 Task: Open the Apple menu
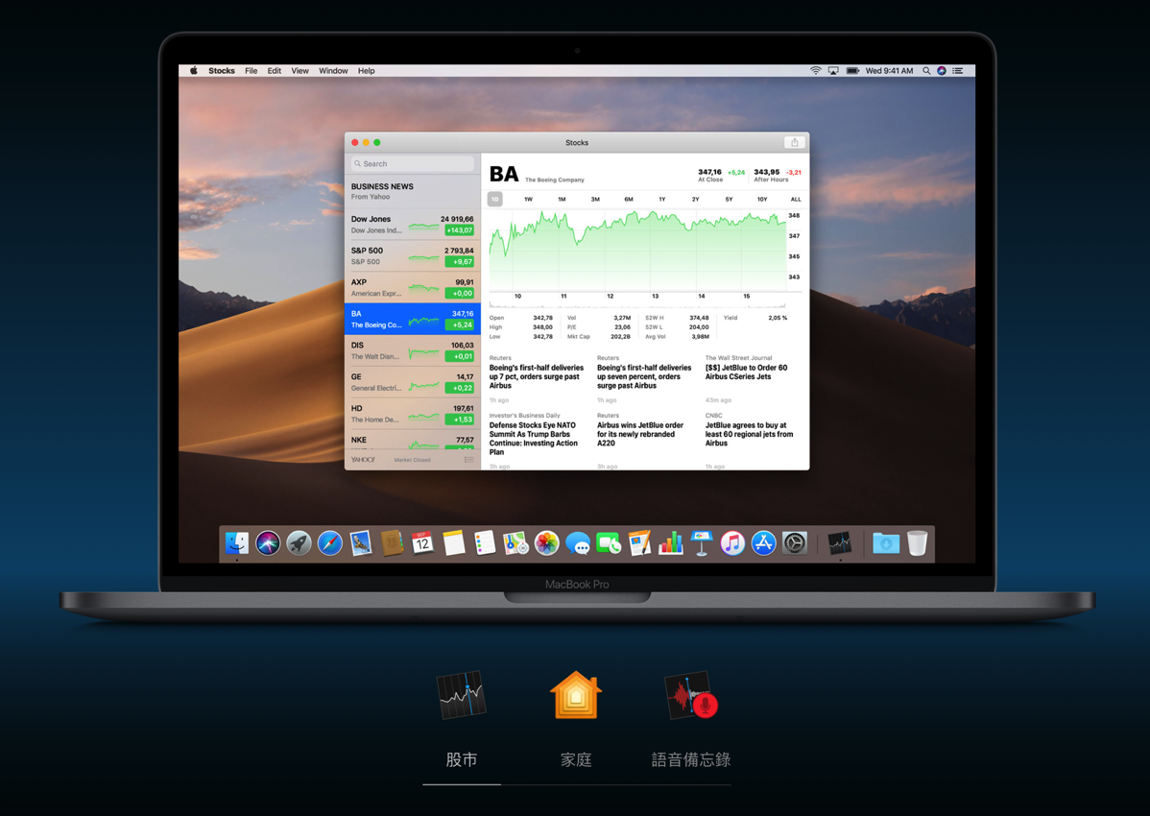pyautogui.click(x=194, y=71)
